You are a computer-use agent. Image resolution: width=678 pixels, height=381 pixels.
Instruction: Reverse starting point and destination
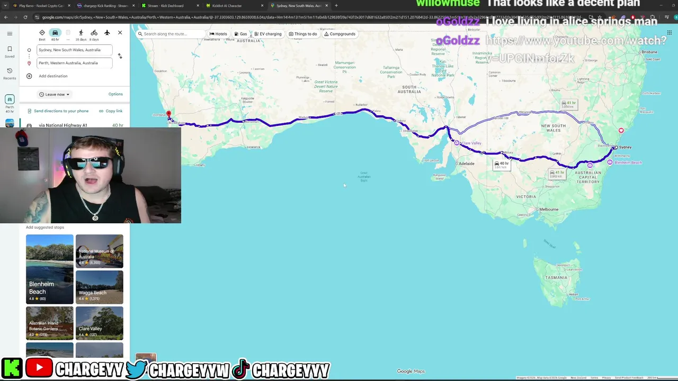tap(120, 56)
